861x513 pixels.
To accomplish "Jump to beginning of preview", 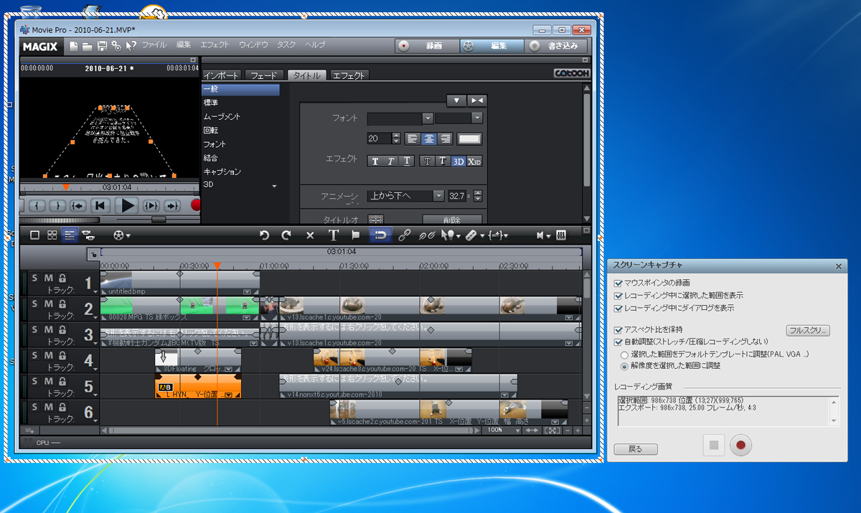I will coord(100,205).
